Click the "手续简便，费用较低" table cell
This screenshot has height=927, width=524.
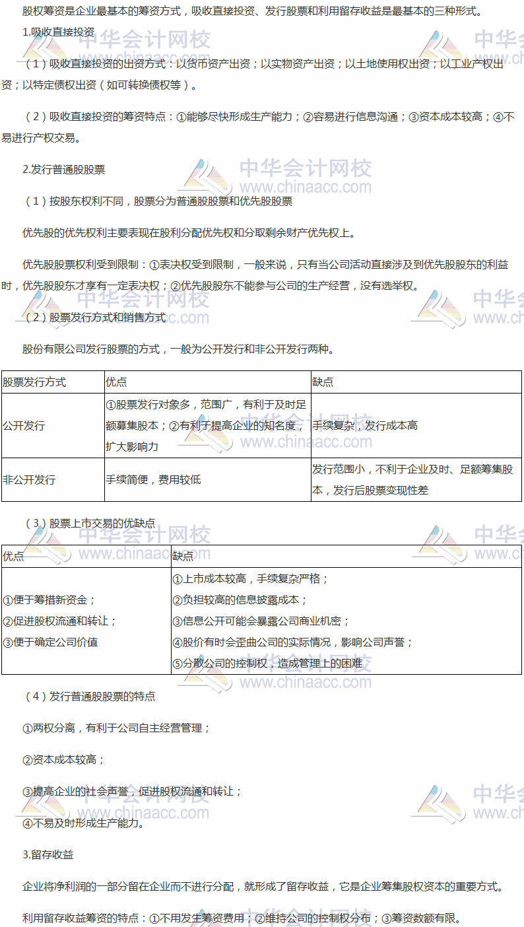click(153, 479)
